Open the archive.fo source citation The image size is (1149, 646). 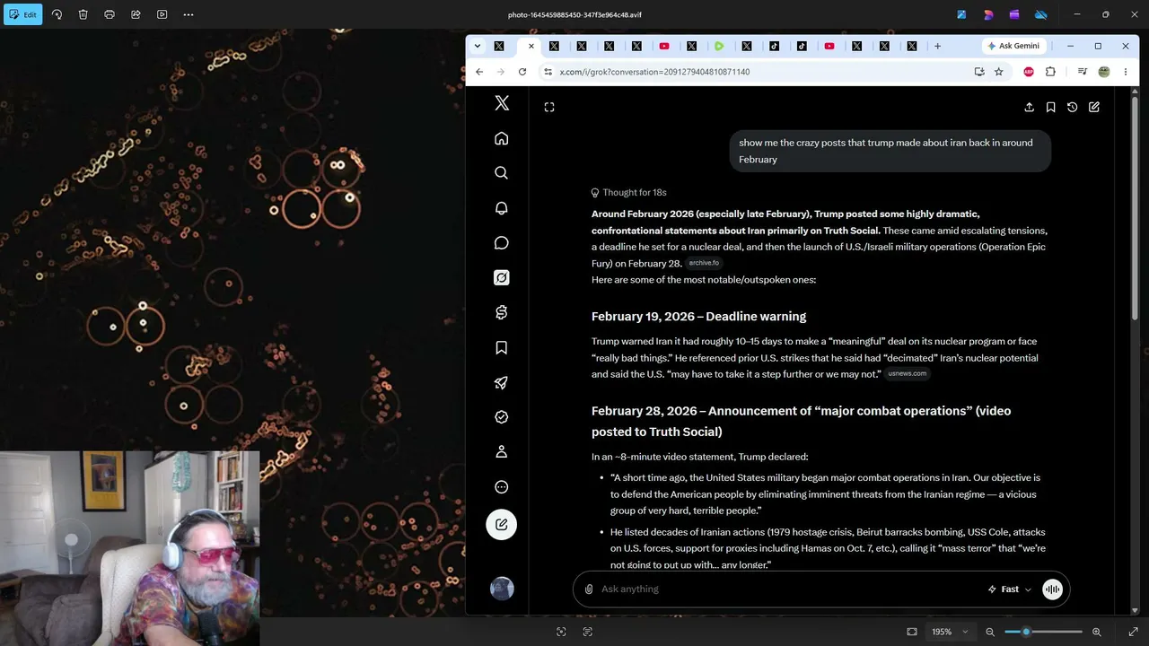click(x=704, y=263)
